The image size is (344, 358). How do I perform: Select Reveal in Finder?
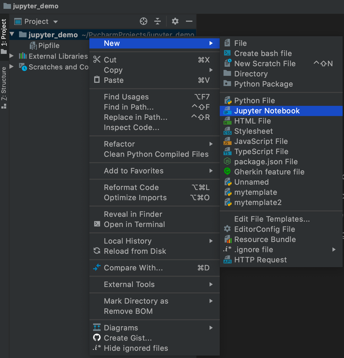coord(155,214)
